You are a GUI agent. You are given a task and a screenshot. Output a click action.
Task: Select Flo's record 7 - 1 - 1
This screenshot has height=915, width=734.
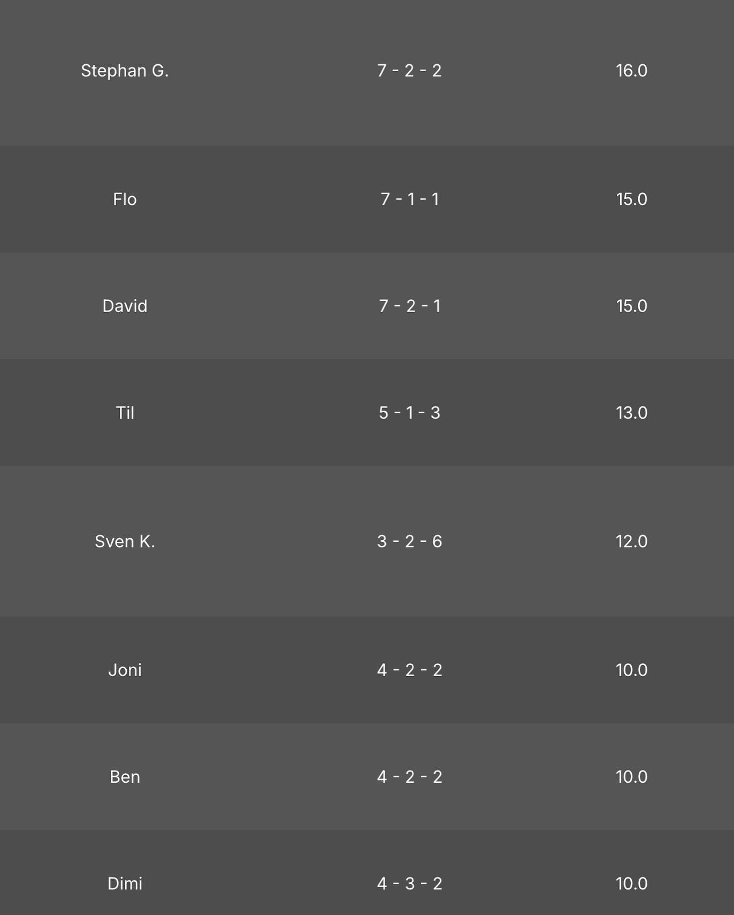409,199
